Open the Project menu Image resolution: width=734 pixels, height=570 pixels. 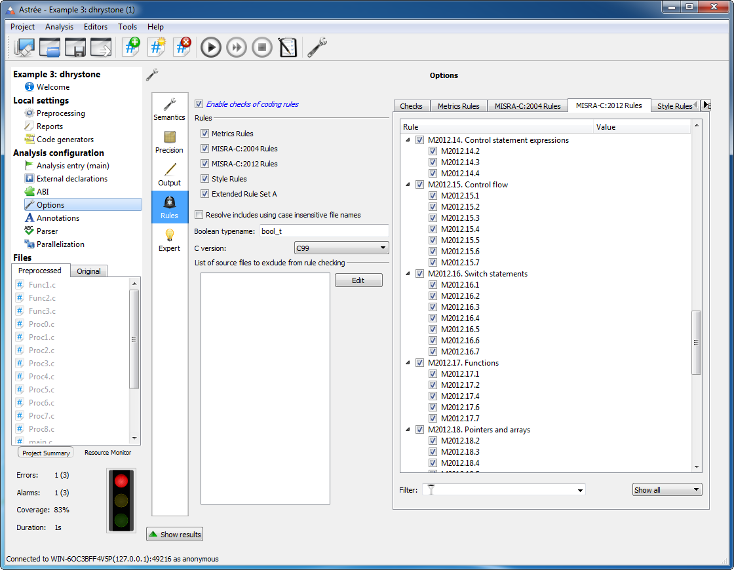[22, 27]
